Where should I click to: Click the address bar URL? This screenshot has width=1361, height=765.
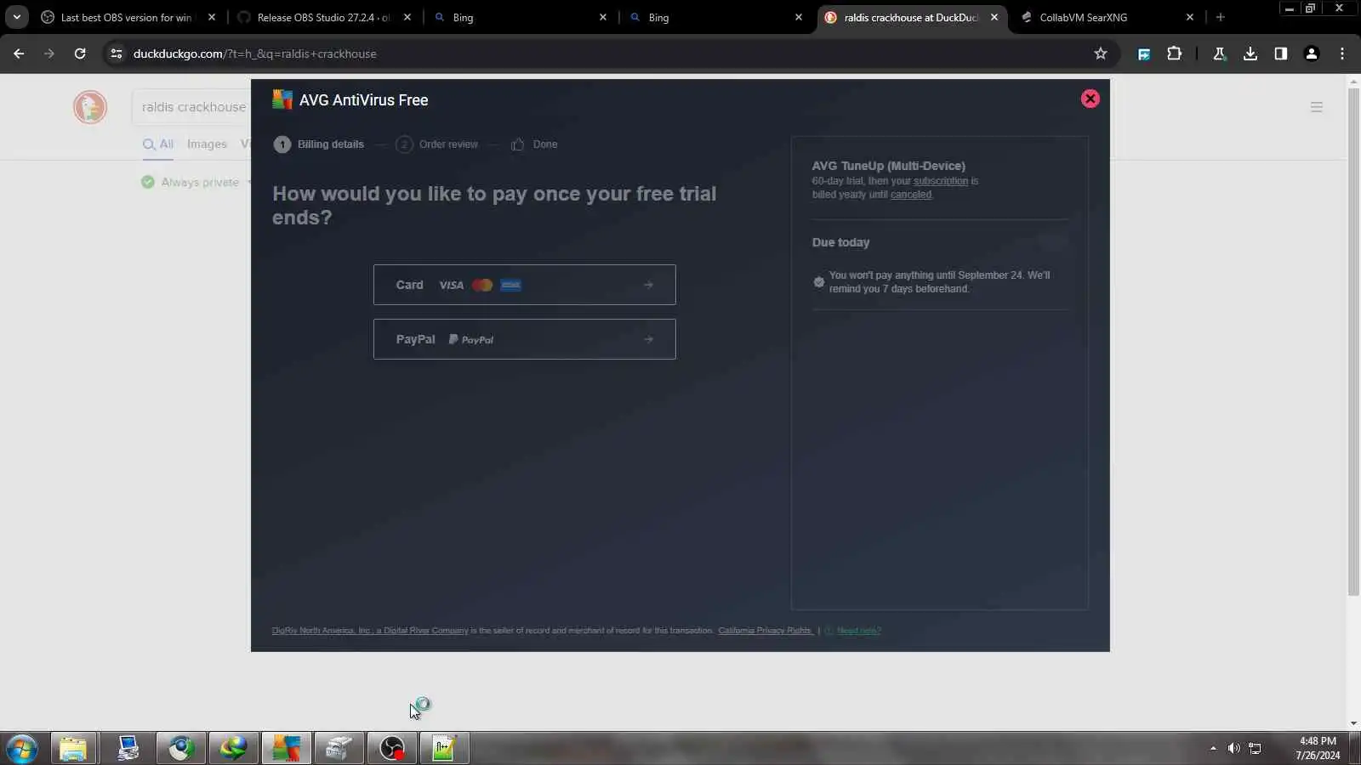[x=254, y=54]
